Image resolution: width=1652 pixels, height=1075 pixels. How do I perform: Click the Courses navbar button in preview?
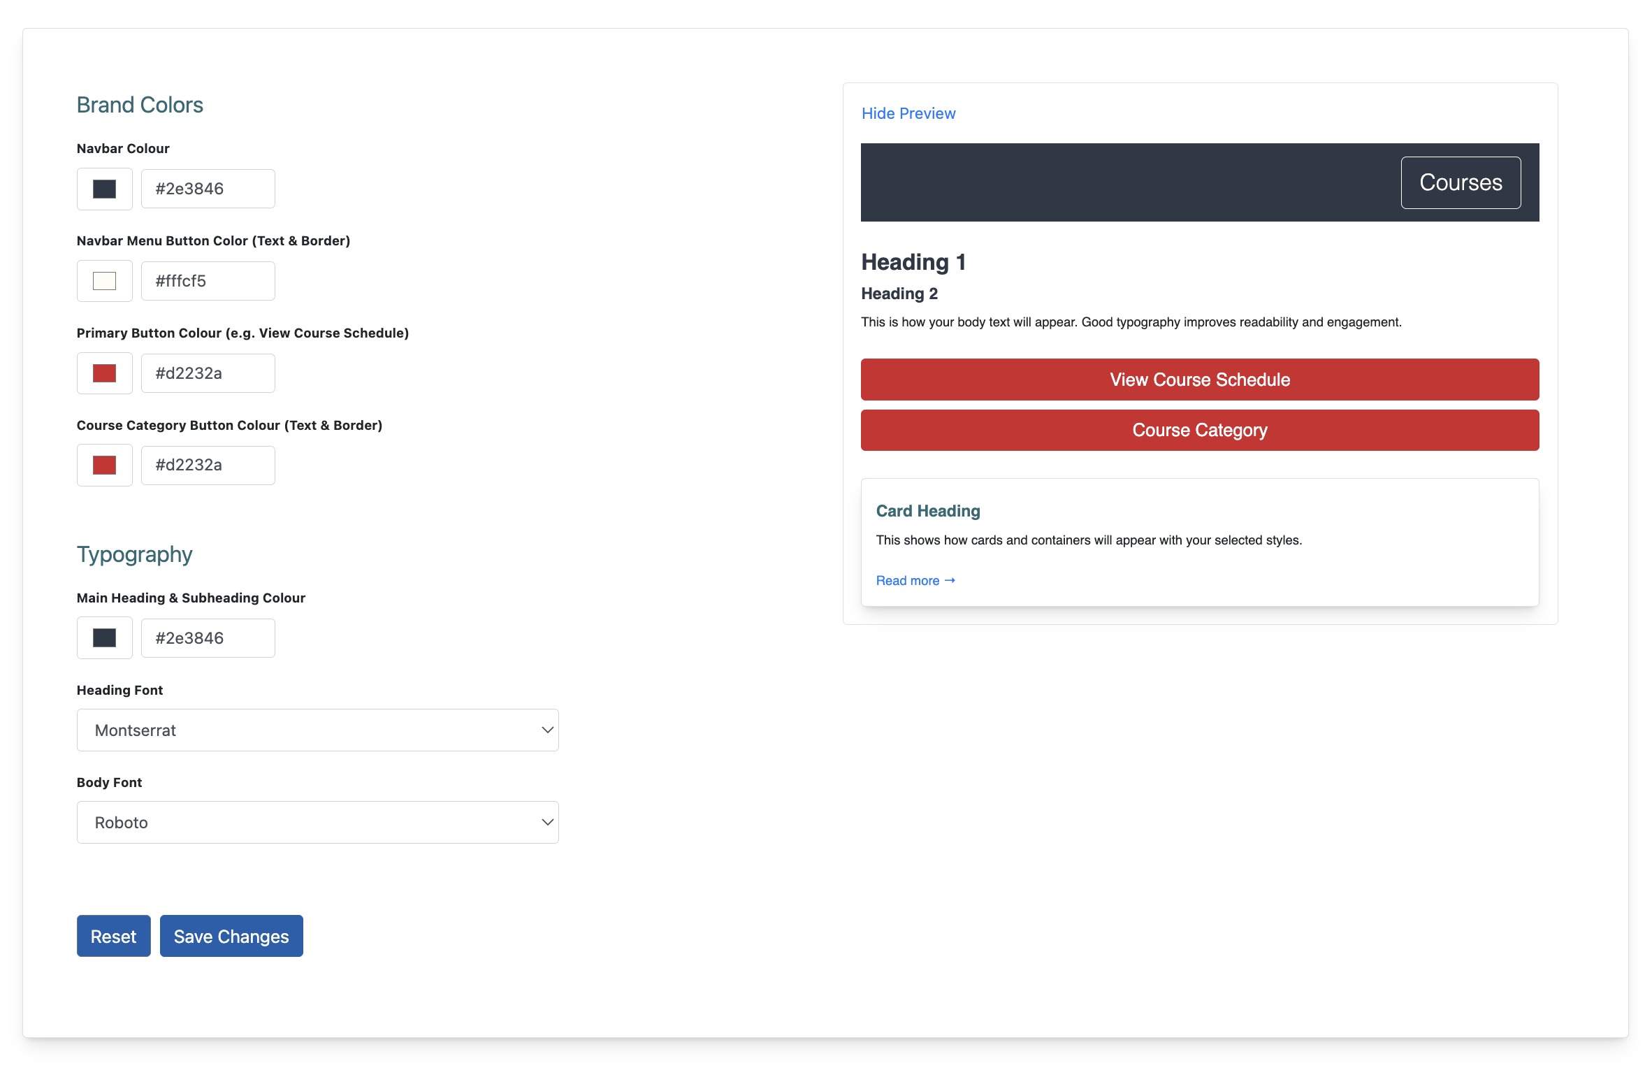tap(1460, 182)
